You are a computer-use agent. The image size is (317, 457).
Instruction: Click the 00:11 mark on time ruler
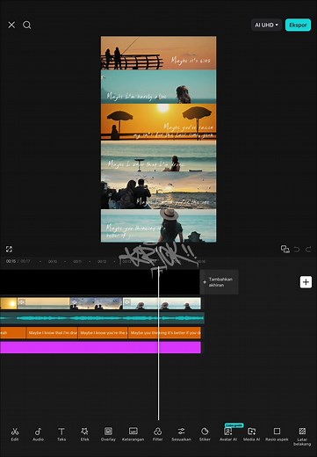pyautogui.click(x=77, y=261)
